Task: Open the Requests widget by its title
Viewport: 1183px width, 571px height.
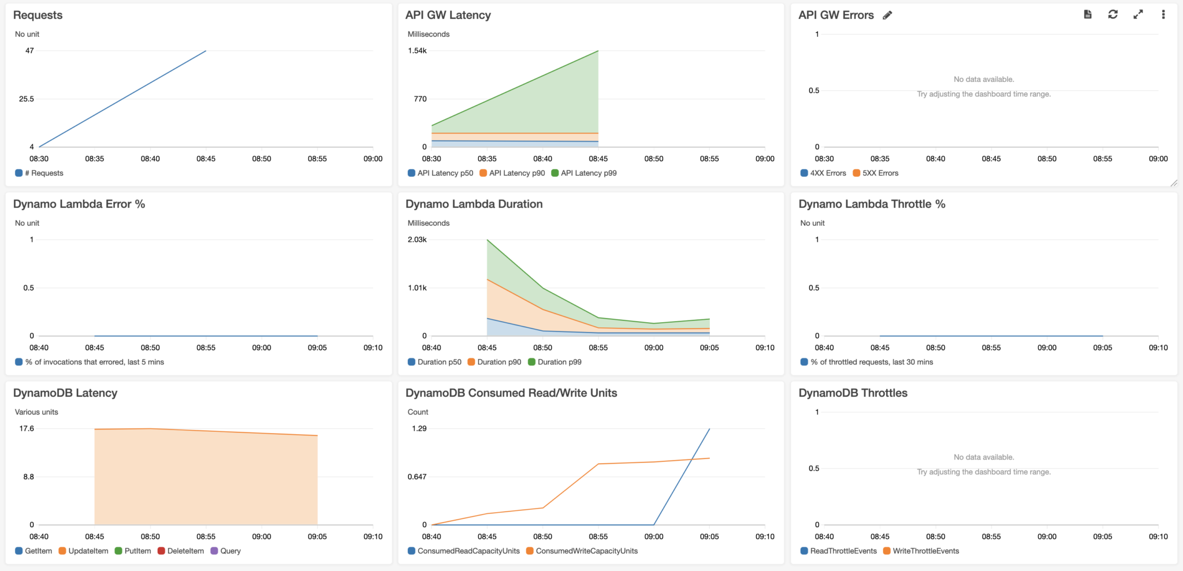Action: click(x=38, y=15)
